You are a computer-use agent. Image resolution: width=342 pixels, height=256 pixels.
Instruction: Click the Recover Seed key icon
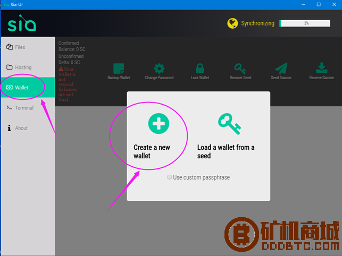pyautogui.click(x=240, y=69)
